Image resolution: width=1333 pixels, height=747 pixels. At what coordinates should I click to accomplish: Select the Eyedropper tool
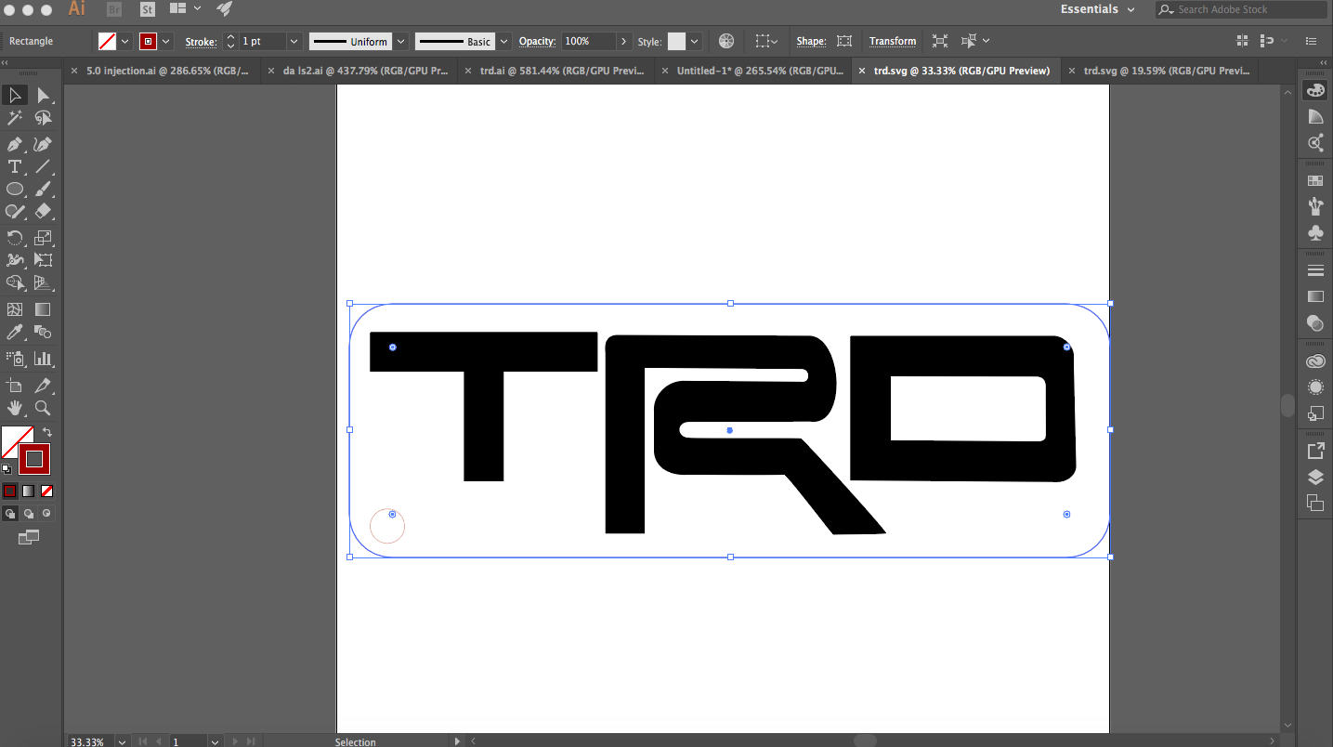tap(15, 332)
